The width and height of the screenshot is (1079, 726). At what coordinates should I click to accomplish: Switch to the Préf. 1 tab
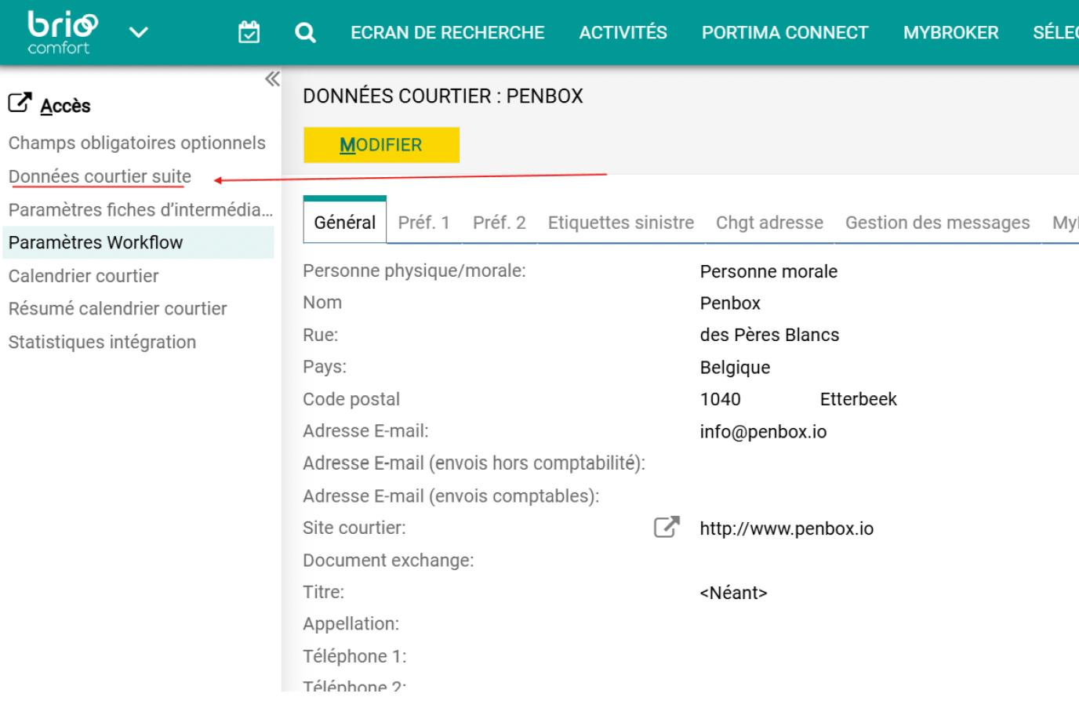coord(423,223)
